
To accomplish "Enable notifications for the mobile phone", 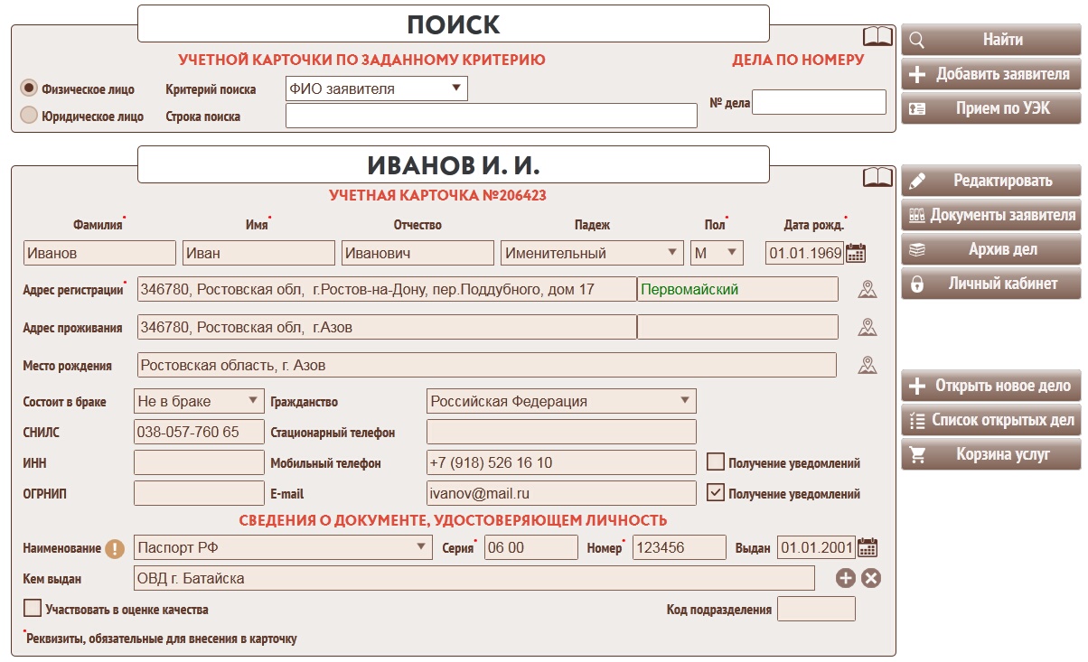I will coord(716,462).
